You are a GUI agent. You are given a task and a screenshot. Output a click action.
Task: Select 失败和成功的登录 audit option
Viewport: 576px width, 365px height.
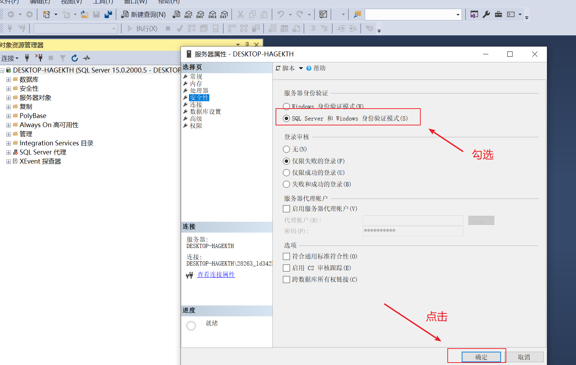pos(286,184)
